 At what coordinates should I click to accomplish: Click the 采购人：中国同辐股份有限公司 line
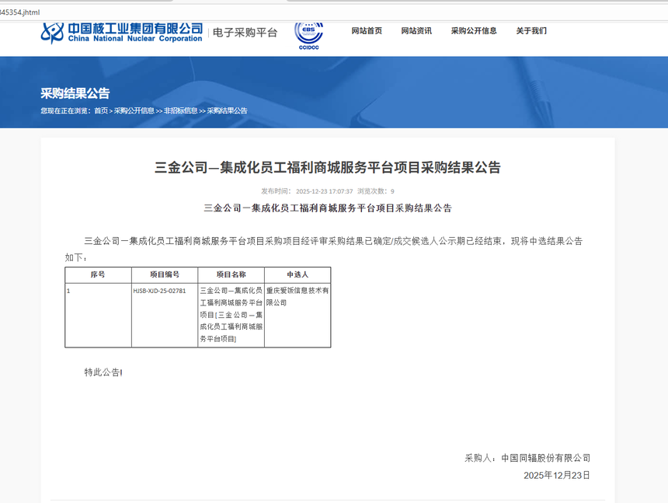(x=527, y=458)
